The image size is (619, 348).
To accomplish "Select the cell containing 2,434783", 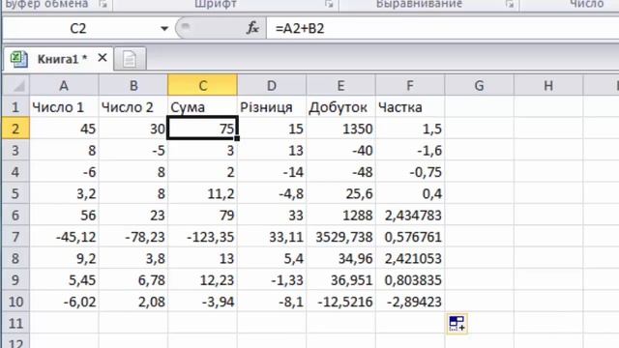I will pyautogui.click(x=410, y=215).
